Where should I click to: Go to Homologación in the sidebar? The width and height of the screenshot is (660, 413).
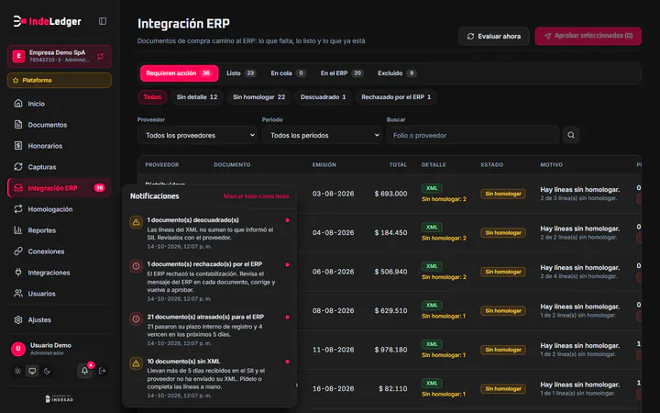[60, 209]
